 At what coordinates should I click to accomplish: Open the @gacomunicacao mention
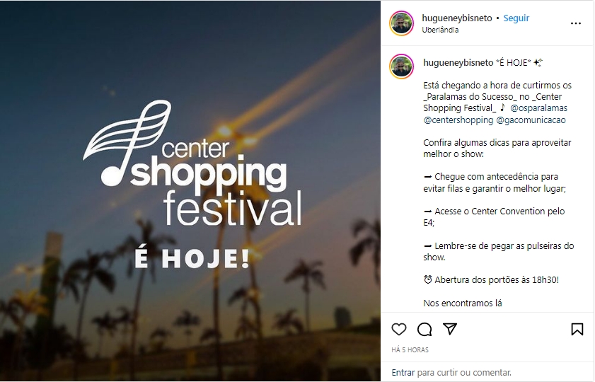[531, 120]
